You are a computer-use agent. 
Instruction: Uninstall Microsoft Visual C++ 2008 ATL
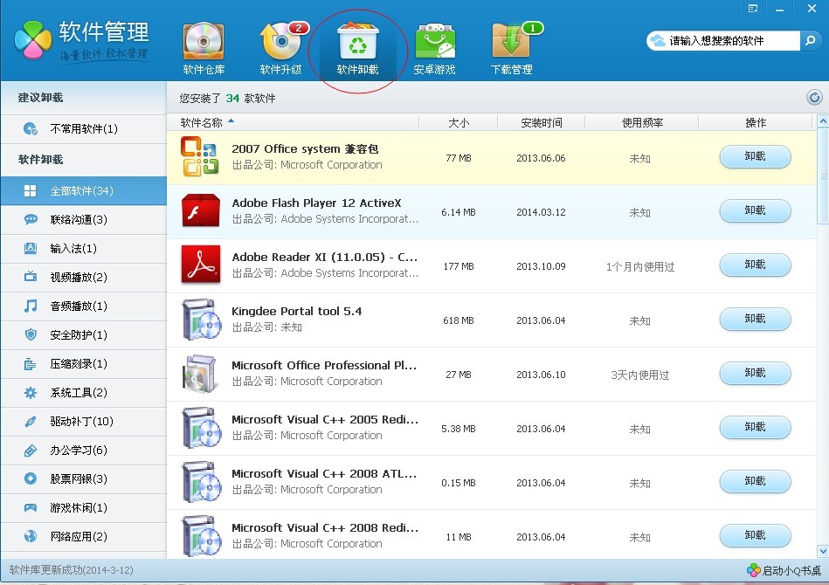[755, 481]
